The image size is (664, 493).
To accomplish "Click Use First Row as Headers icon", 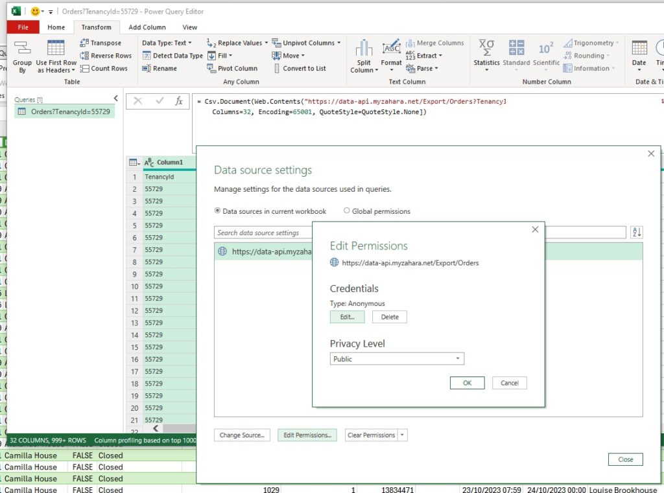I will (56, 47).
